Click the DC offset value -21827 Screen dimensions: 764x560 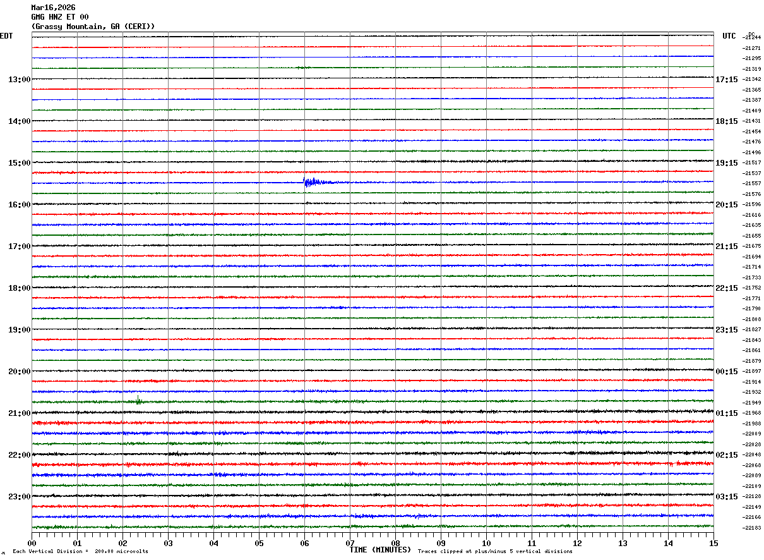click(x=752, y=330)
